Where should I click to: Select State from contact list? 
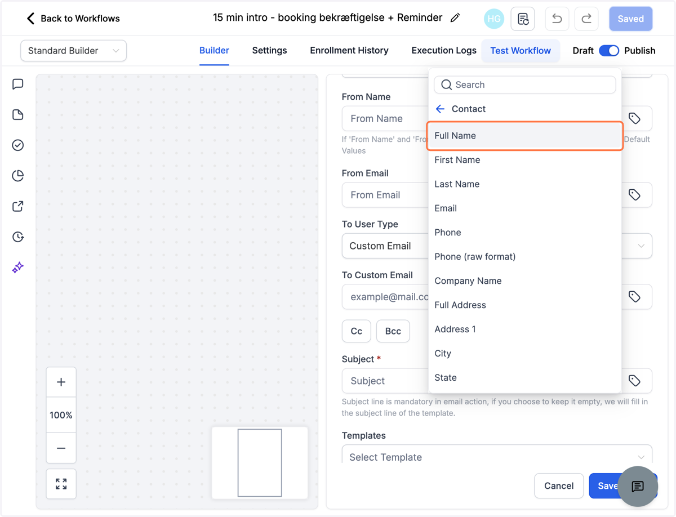(525, 378)
